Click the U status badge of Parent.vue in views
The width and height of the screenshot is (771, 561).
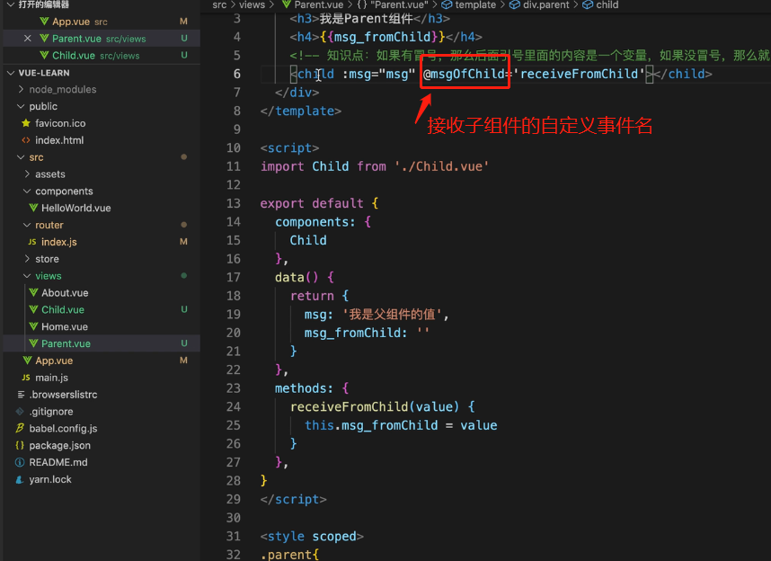[184, 343]
